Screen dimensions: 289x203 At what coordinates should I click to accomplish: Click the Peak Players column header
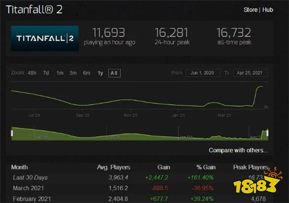(250, 167)
